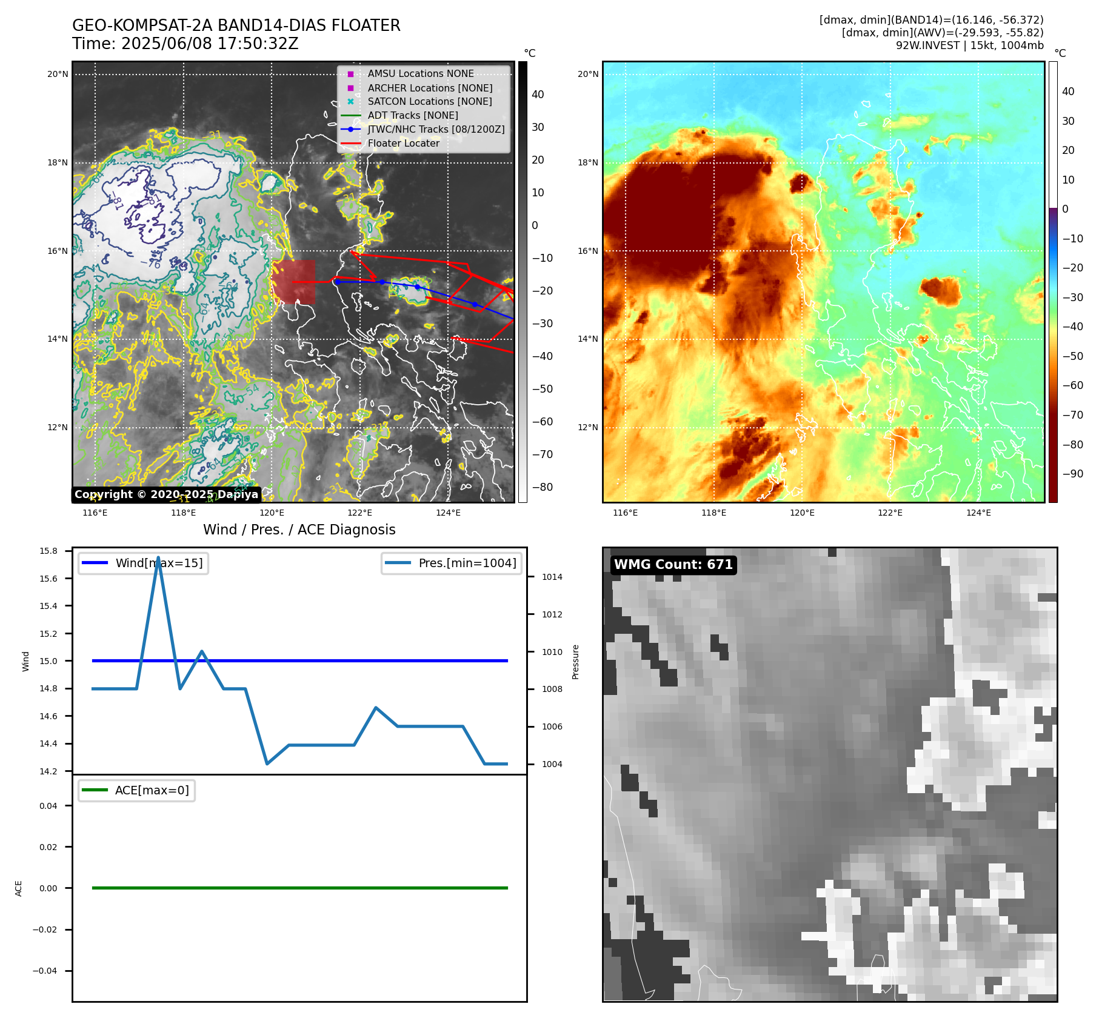Click the 'AMSU Locations NONE' legend entry
Viewport: 1099px width, 1024px height.
[421, 74]
